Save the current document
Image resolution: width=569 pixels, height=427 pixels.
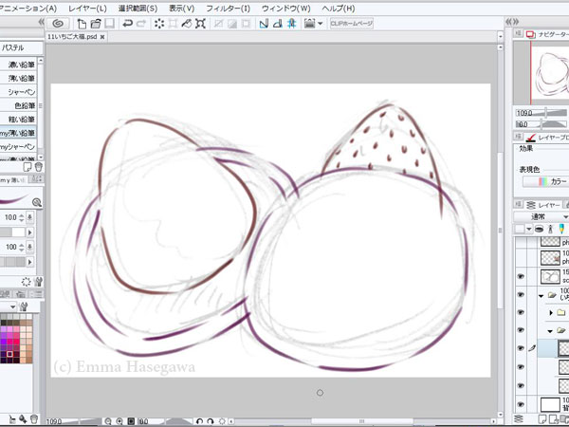pos(109,24)
